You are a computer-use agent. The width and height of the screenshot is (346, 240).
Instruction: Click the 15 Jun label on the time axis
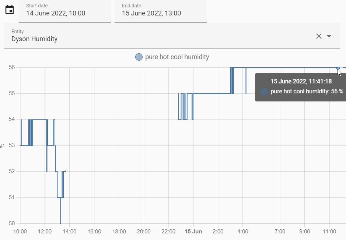[x=193, y=232]
